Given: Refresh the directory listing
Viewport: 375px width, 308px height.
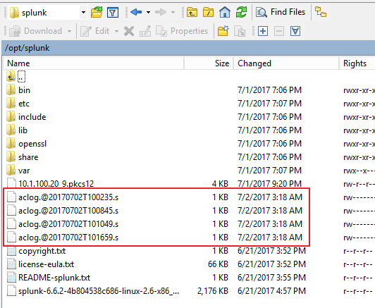Looking at the screenshot, I should (241, 12).
